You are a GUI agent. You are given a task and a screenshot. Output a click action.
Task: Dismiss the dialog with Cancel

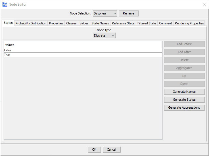(112, 149)
